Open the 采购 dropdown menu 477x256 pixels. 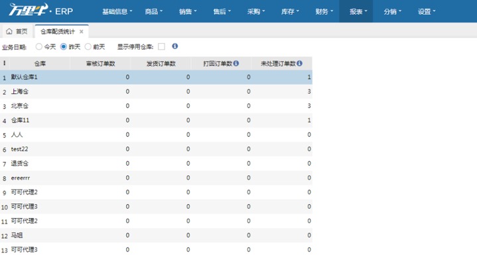256,11
